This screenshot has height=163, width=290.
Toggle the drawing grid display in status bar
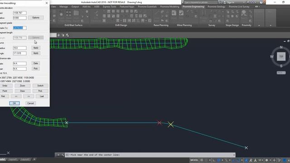[202, 160]
